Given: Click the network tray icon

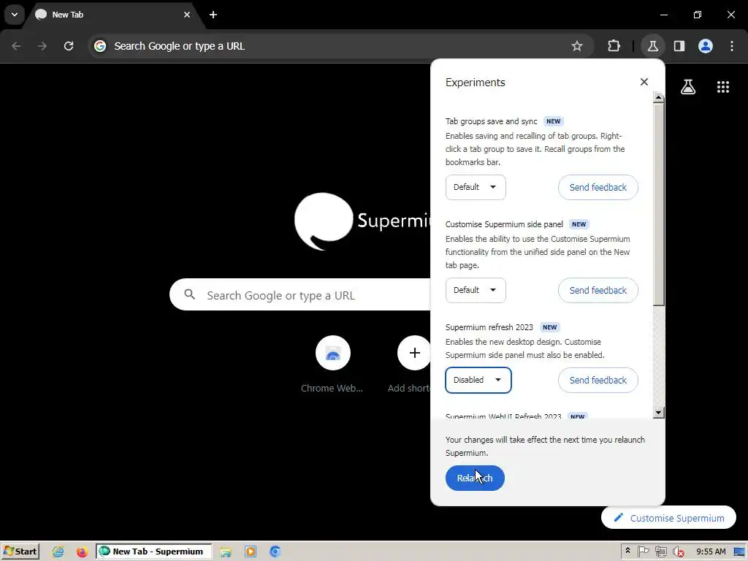Looking at the screenshot, I should tap(660, 552).
